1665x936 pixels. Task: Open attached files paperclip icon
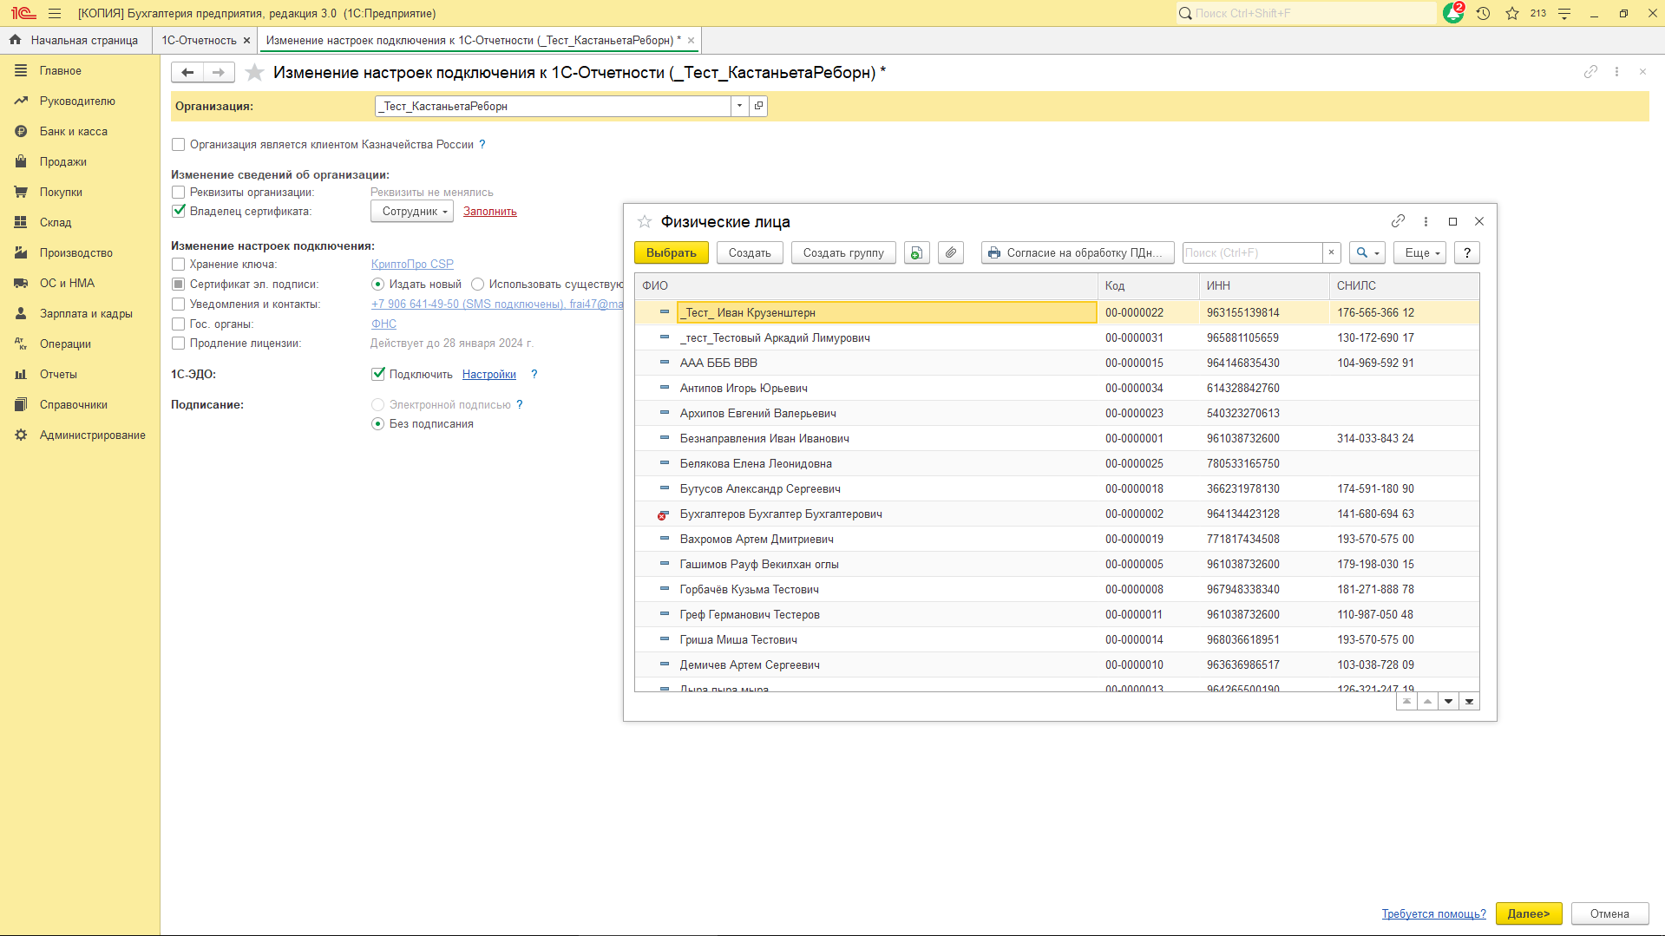click(x=951, y=252)
